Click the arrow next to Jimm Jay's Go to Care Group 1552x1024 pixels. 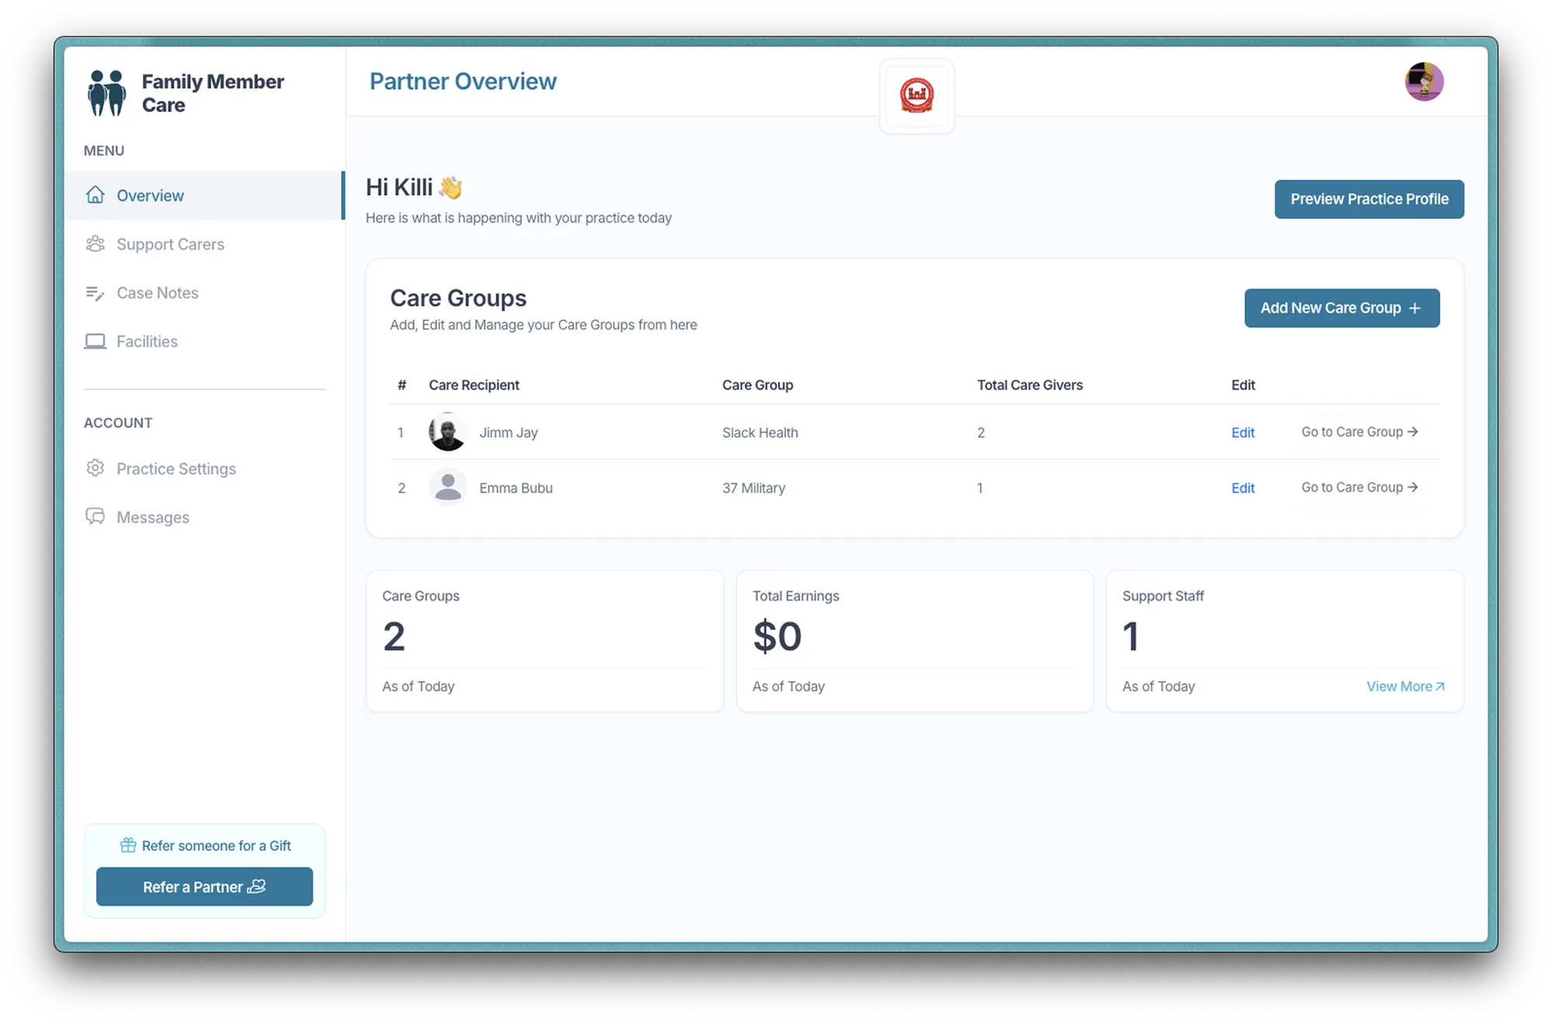(1413, 431)
